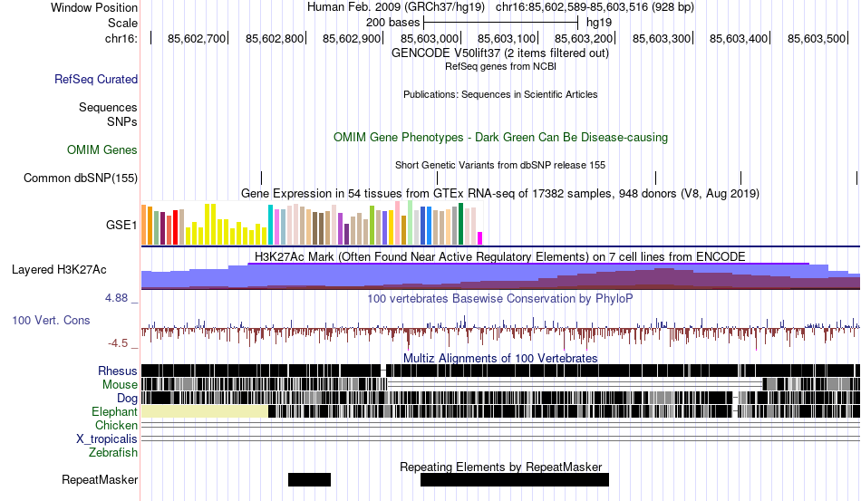This screenshot has width=861, height=501.
Task: Click the Layered H3K27Ac track label
Action: pyautogui.click(x=59, y=269)
